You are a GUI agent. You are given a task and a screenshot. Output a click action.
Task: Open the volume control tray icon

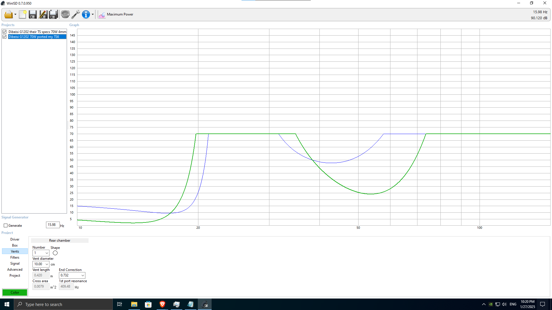[504, 304]
